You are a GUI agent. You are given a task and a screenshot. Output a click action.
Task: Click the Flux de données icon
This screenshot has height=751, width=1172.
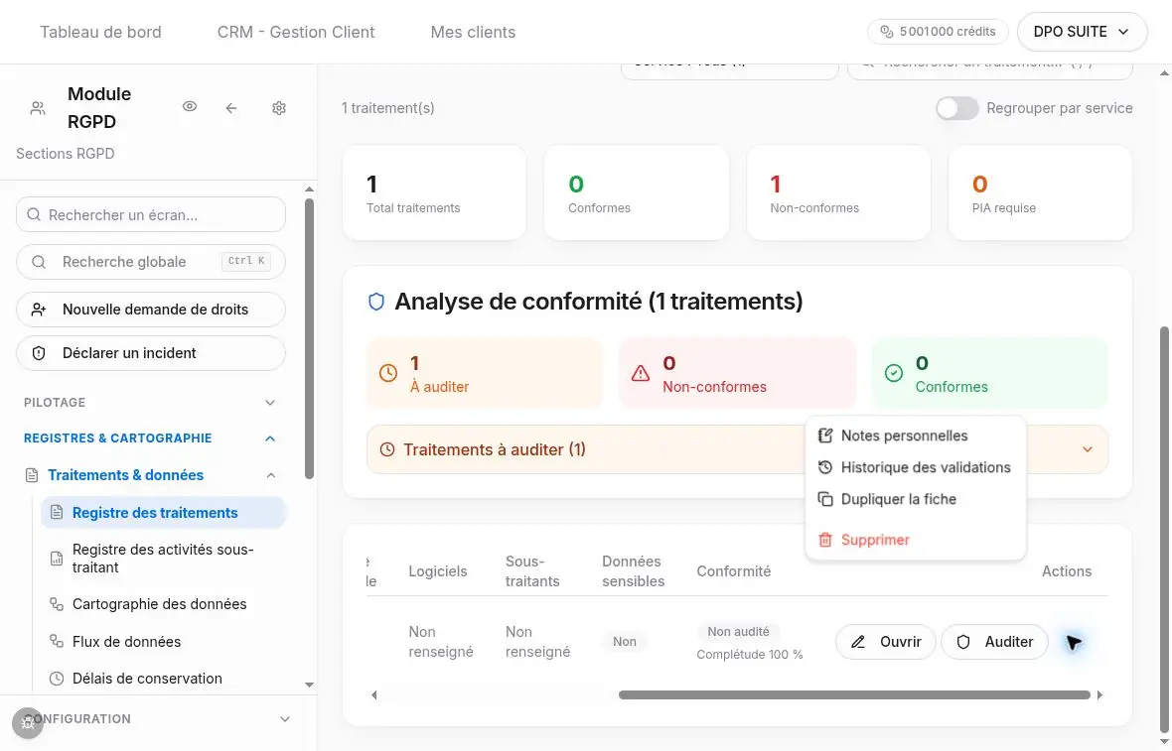(x=56, y=641)
